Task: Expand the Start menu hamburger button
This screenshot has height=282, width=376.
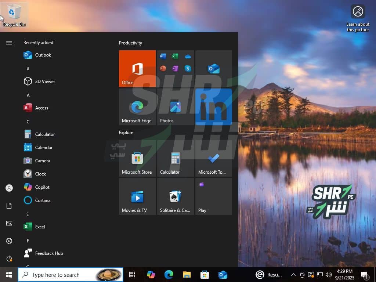Action: point(9,43)
